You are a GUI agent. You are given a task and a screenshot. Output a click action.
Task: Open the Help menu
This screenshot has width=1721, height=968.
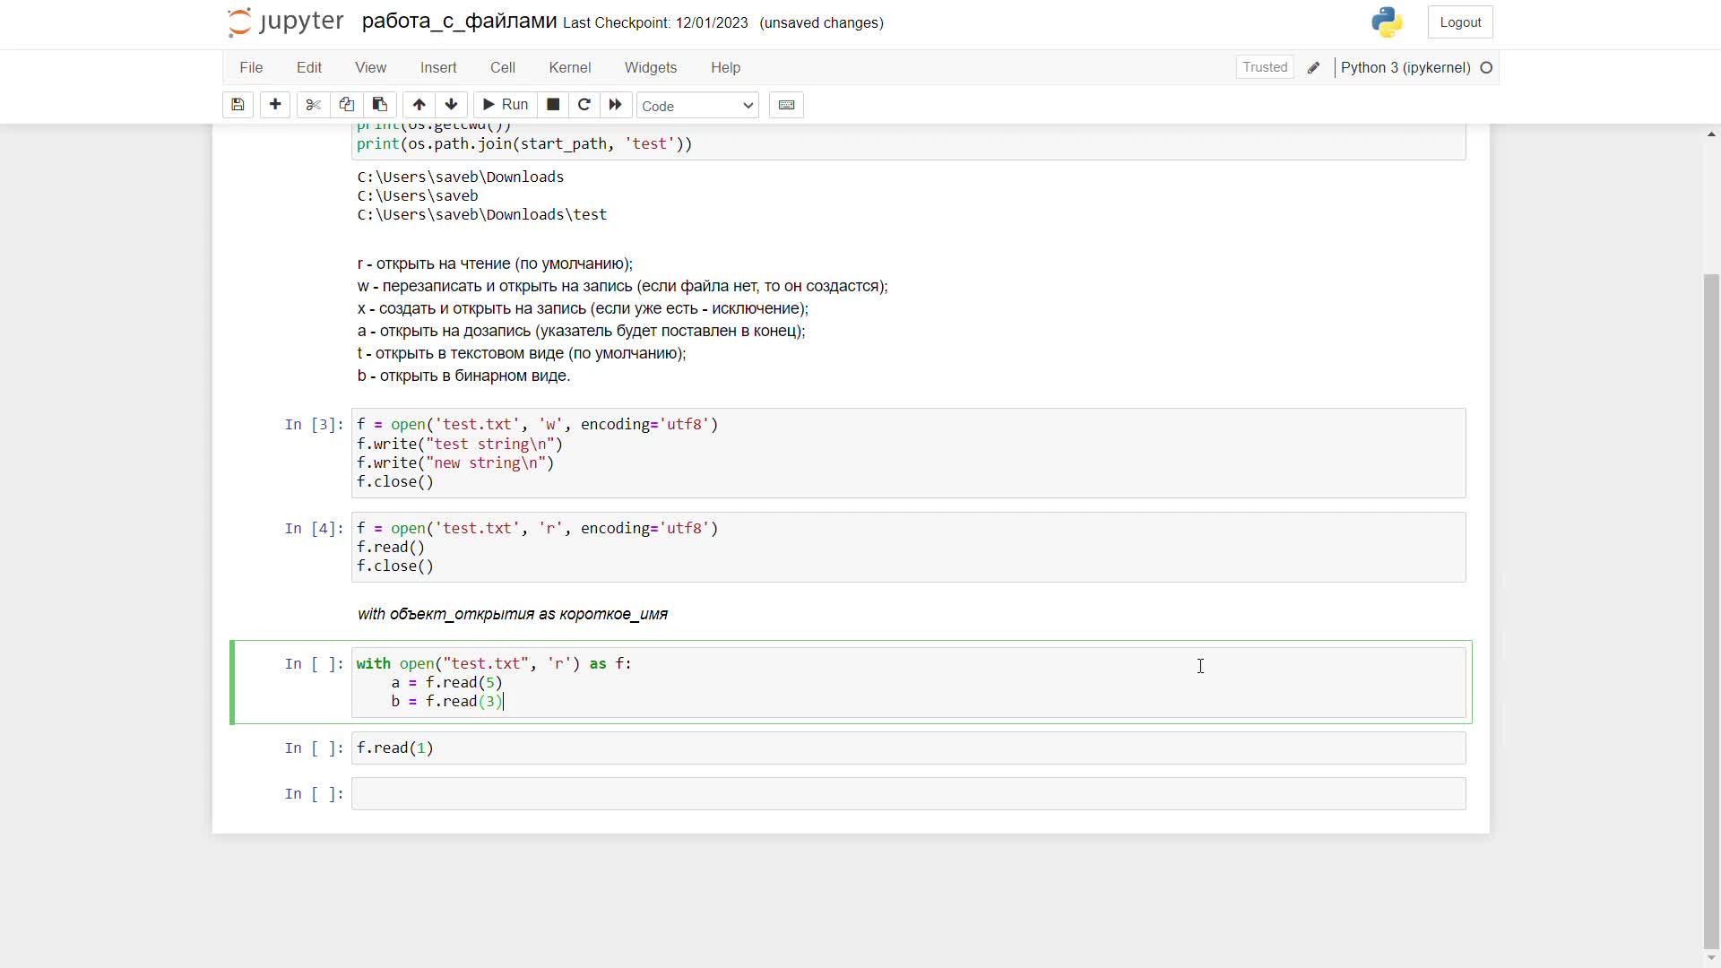726,67
